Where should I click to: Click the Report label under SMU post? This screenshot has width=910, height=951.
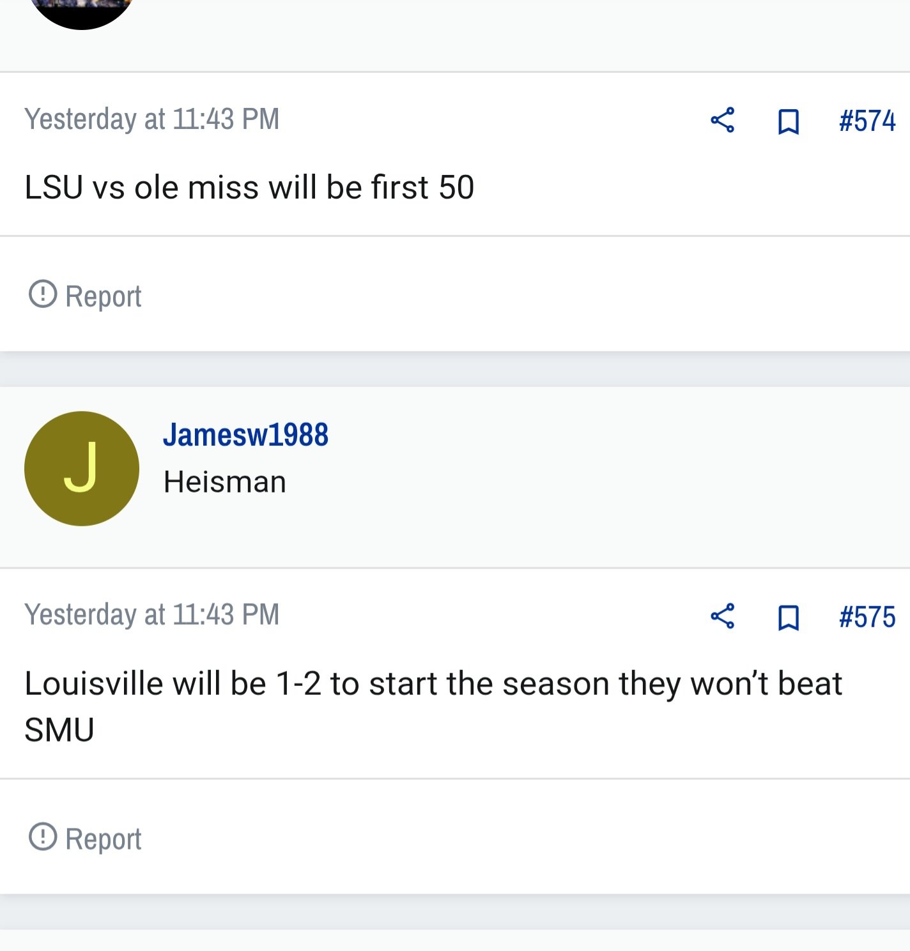(103, 839)
